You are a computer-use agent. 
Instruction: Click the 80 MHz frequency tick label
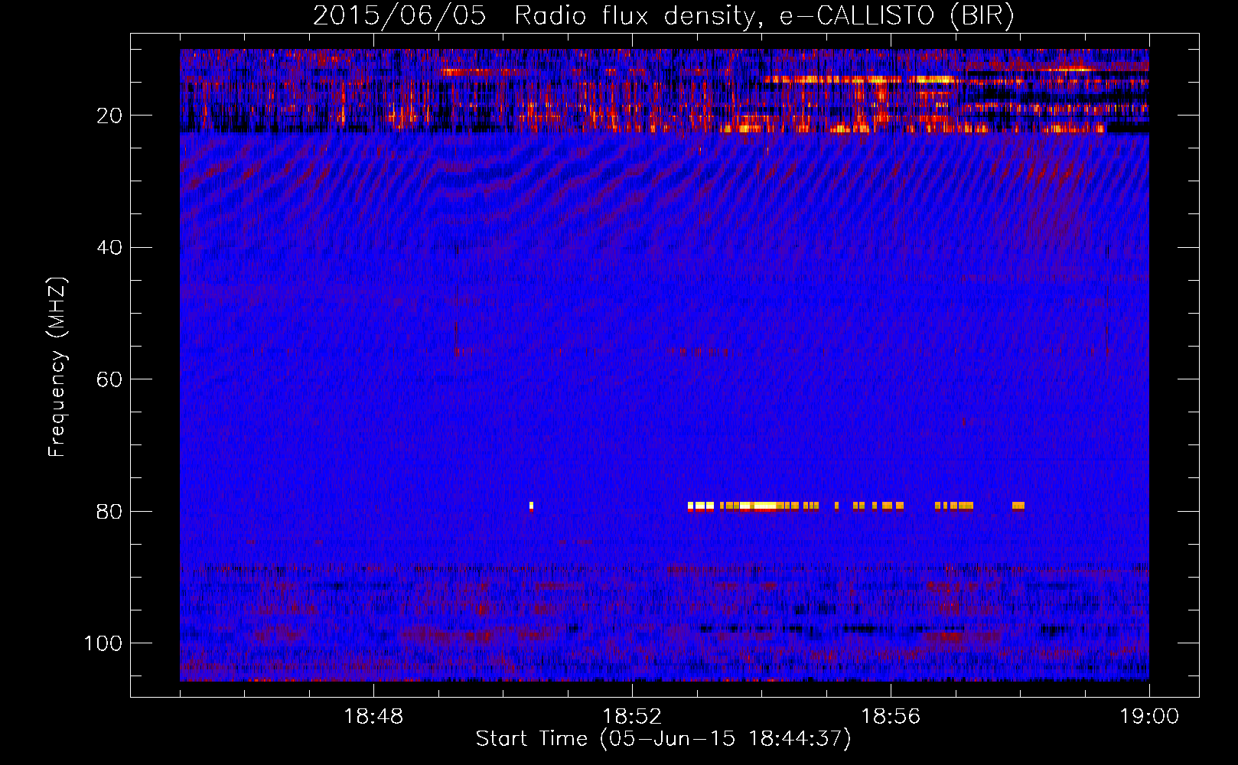tap(109, 511)
